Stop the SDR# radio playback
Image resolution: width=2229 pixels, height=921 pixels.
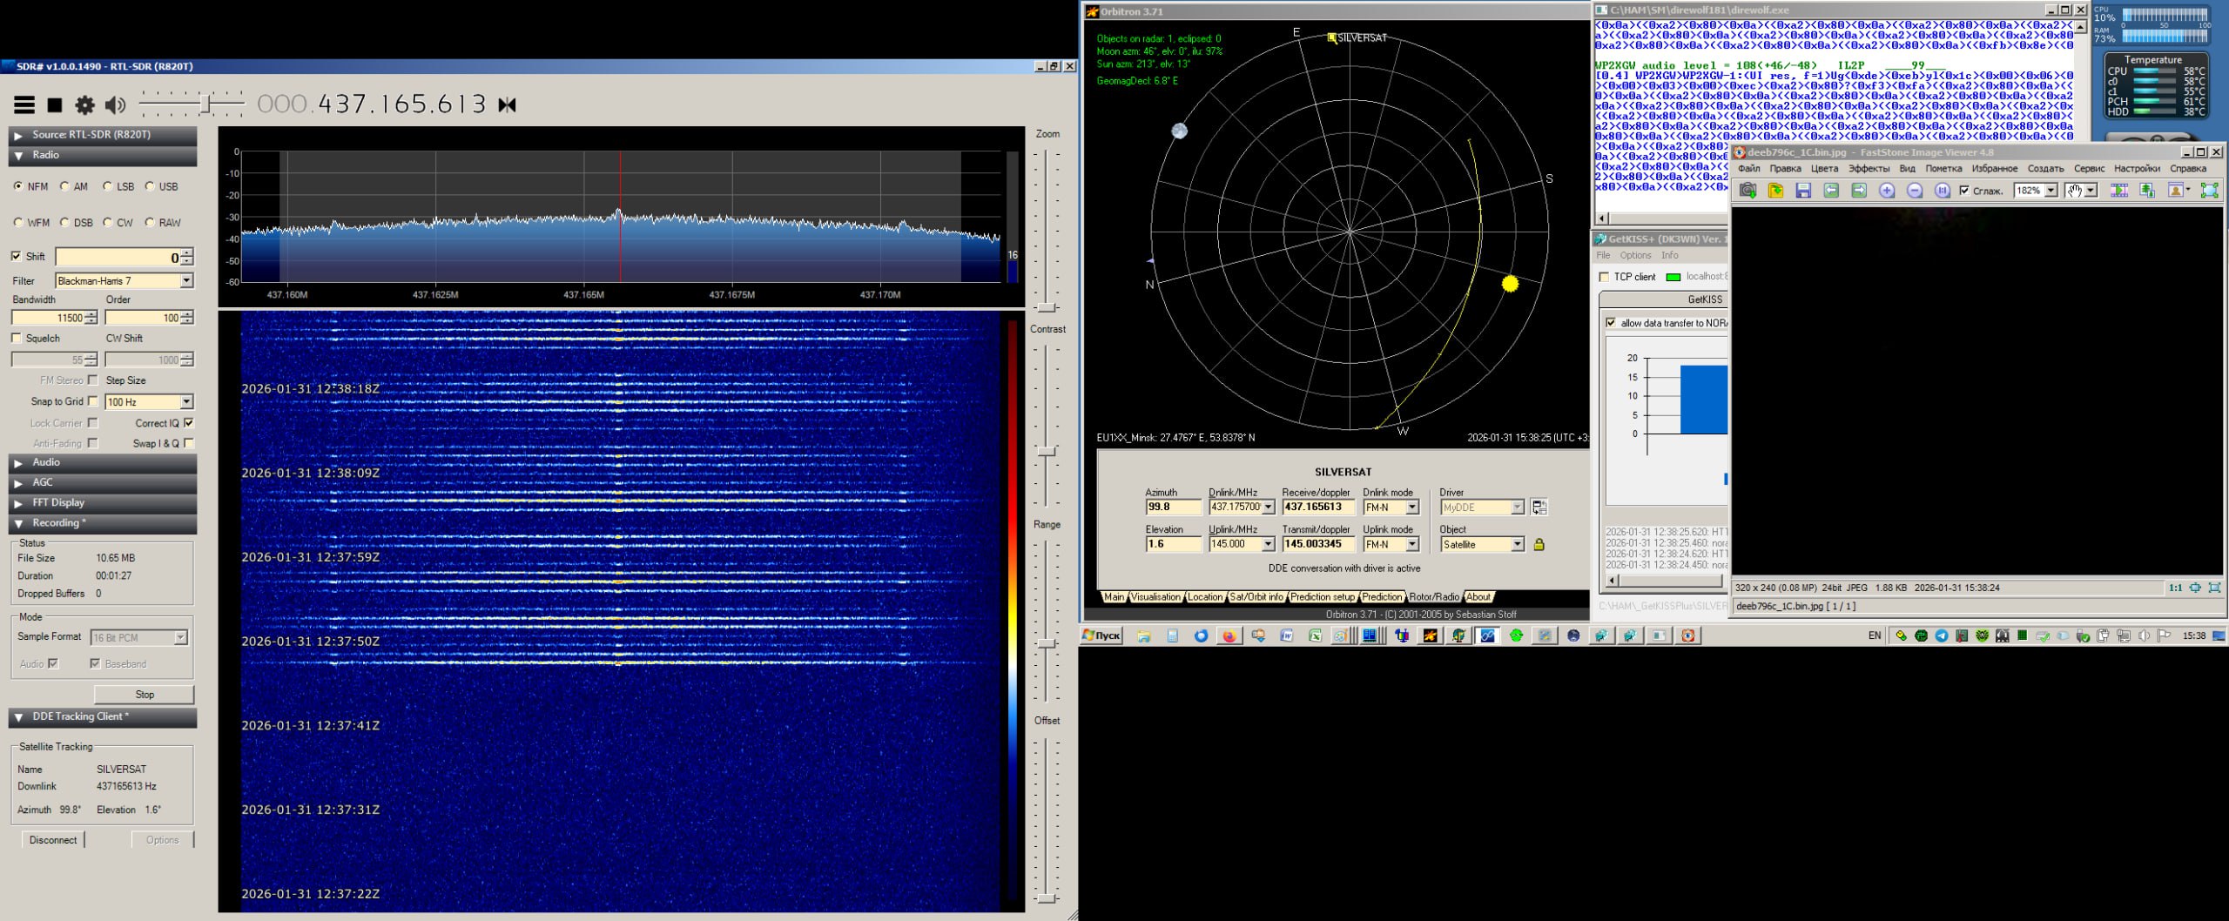pyautogui.click(x=54, y=105)
